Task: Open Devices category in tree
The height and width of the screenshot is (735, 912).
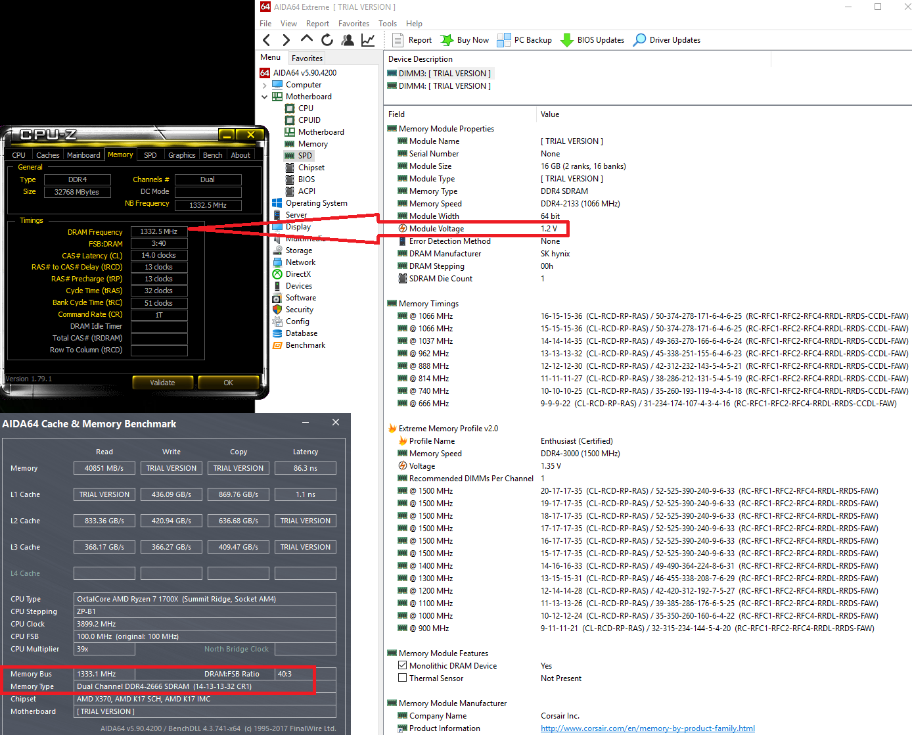Action: [x=292, y=286]
